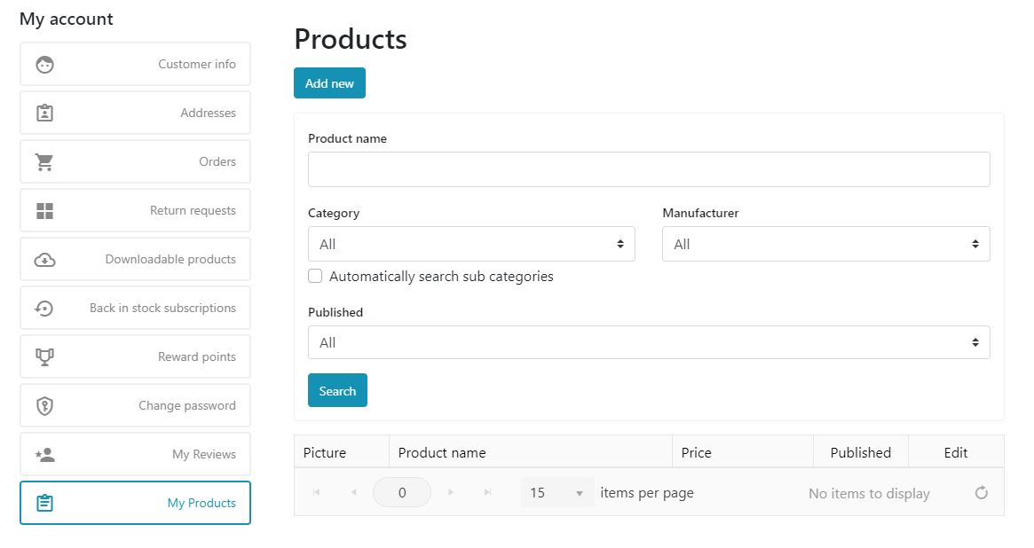This screenshot has height=548, width=1034.
Task: Click the Reward points trophy icon
Action: click(x=45, y=357)
